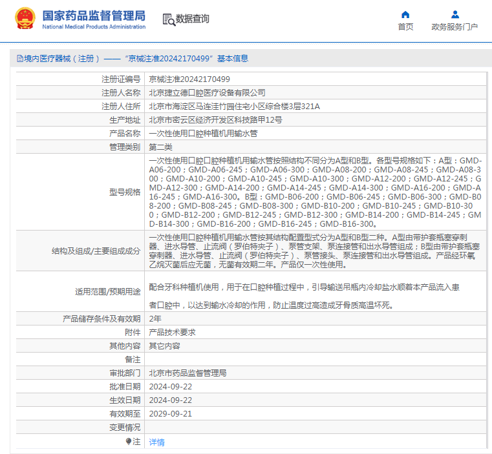This screenshot has height=454, width=492.
Task: Open the 首页 menu item
Action: pos(405,27)
